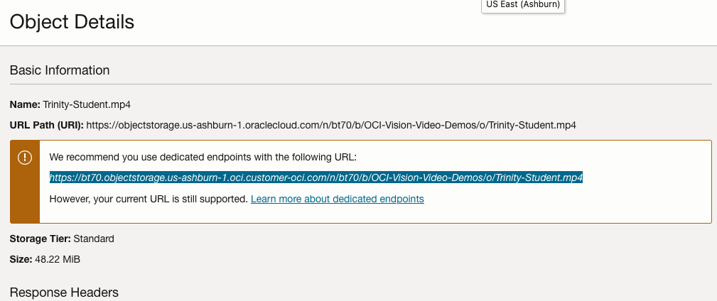Click the Standard storage tier value

click(x=94, y=239)
